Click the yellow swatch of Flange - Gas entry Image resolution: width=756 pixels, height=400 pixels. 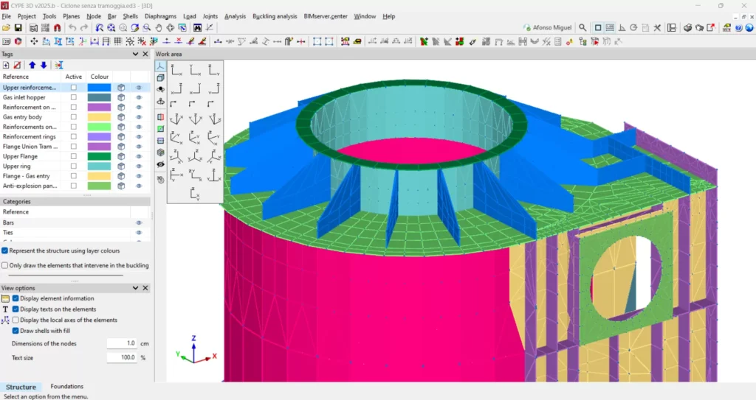coord(100,176)
